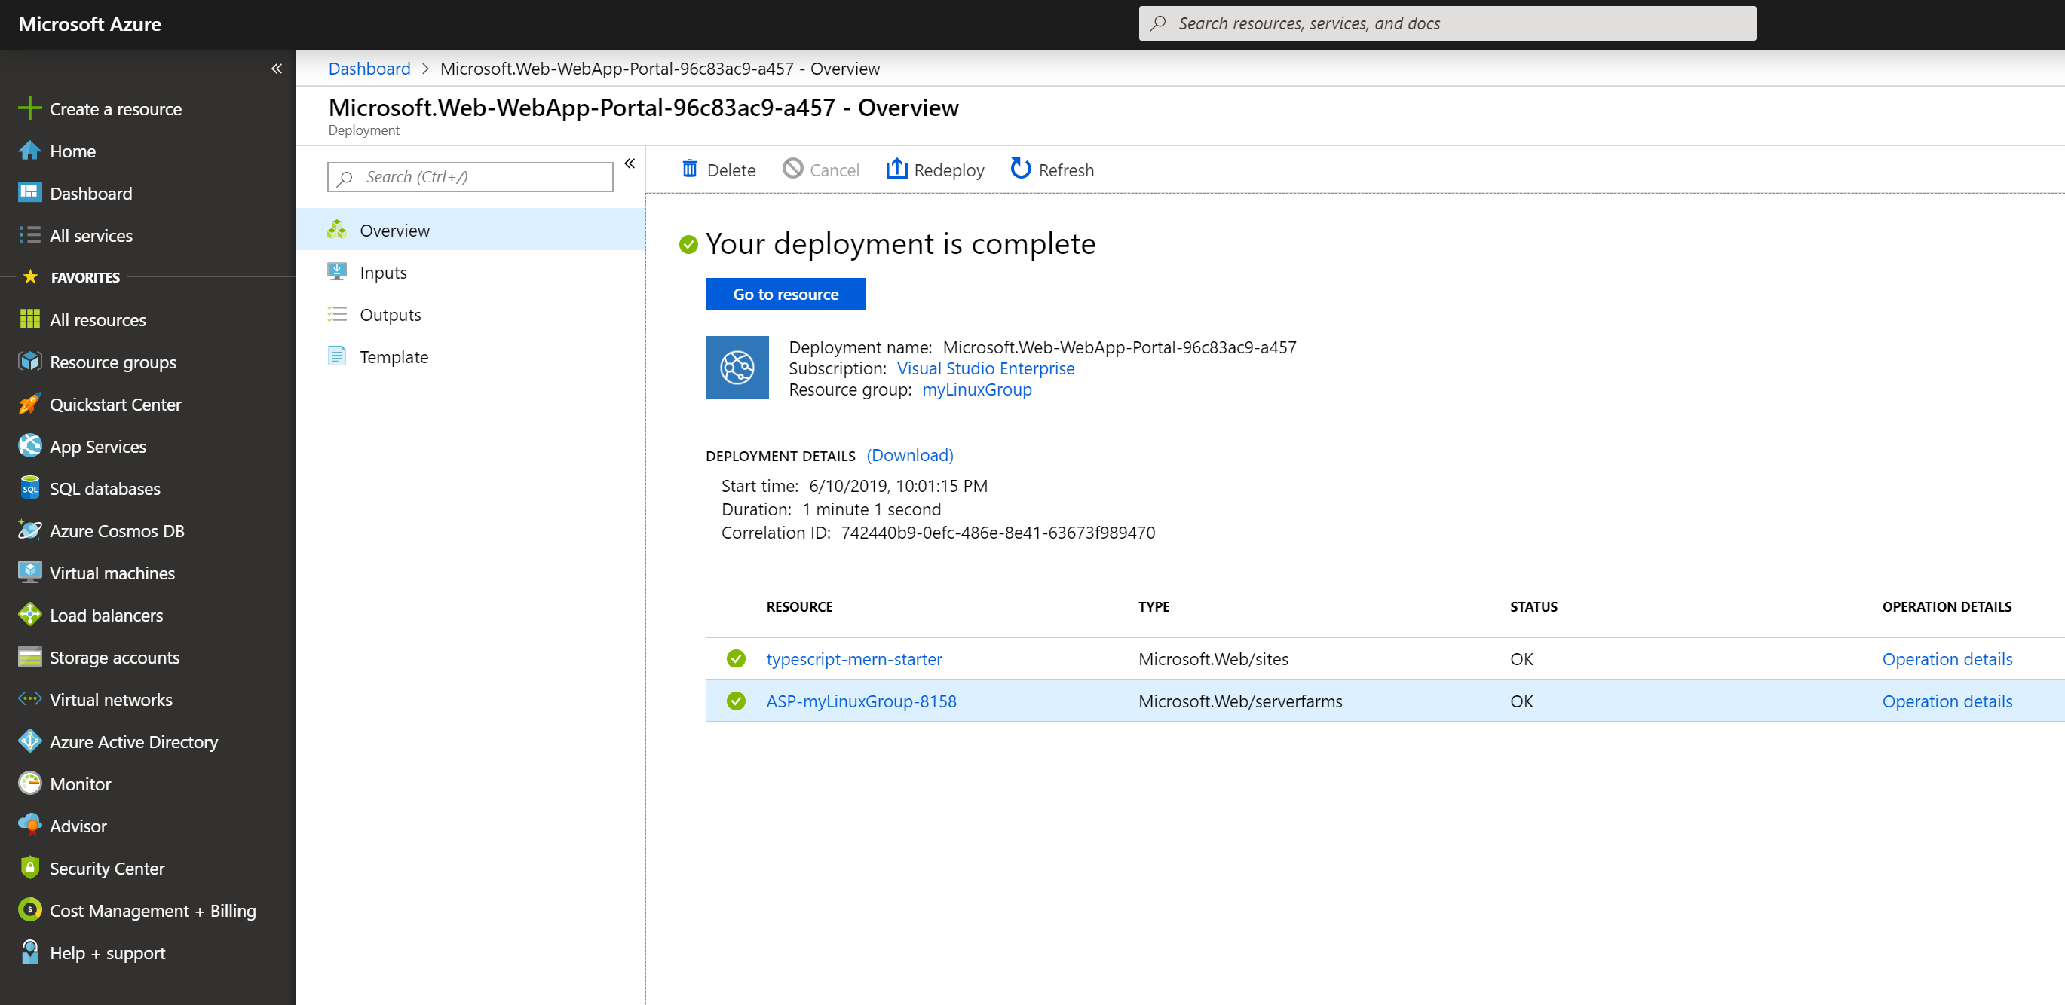This screenshot has width=2065, height=1005.
Task: Click the Delete trash can icon
Action: pos(689,169)
